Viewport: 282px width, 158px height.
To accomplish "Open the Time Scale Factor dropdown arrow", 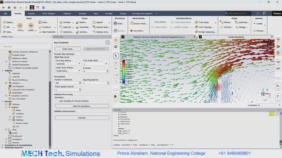I will coord(107,64).
